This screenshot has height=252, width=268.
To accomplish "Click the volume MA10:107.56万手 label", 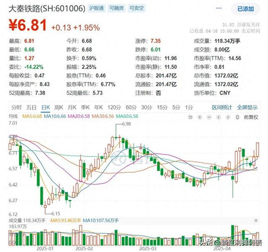I will pyautogui.click(x=101, y=220).
